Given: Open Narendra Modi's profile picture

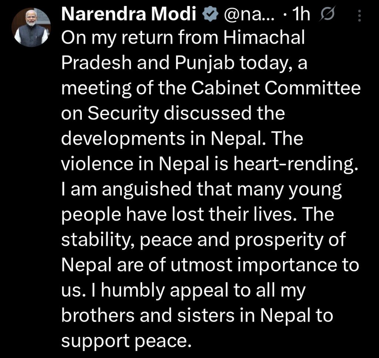Looking at the screenshot, I should pos(31,27).
